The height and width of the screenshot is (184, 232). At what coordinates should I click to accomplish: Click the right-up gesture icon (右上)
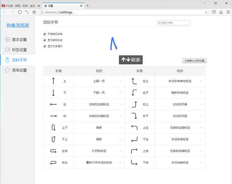pos(134,104)
